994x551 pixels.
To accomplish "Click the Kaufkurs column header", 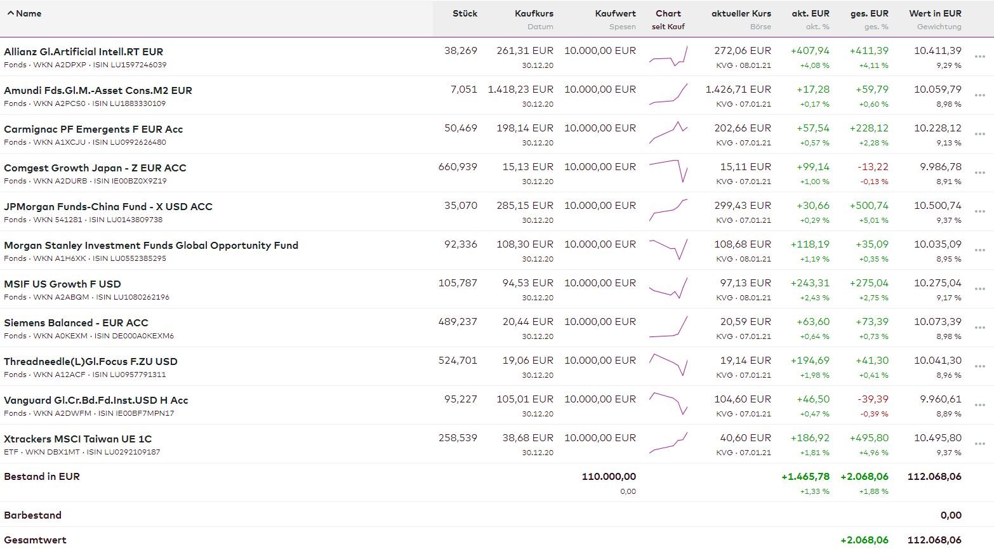I will pyautogui.click(x=534, y=13).
